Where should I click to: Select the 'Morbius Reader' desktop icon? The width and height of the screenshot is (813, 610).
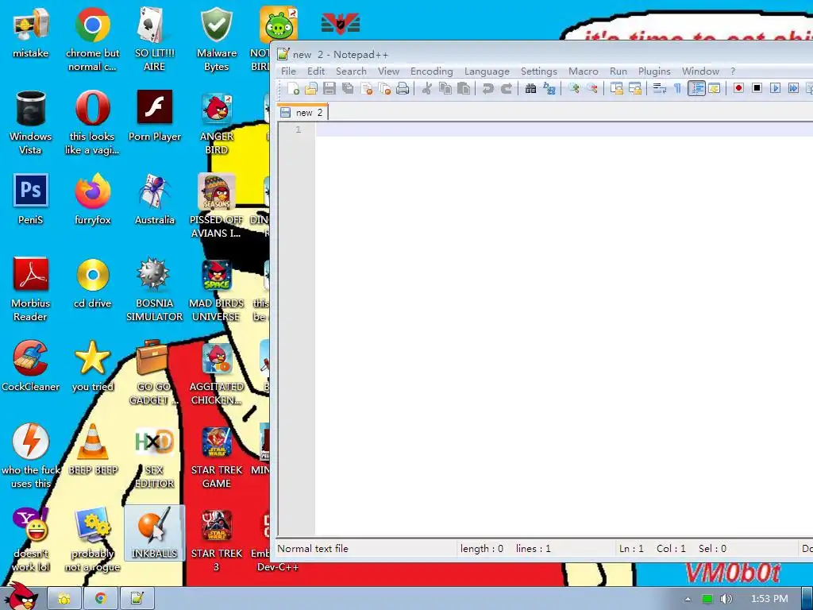point(31,289)
